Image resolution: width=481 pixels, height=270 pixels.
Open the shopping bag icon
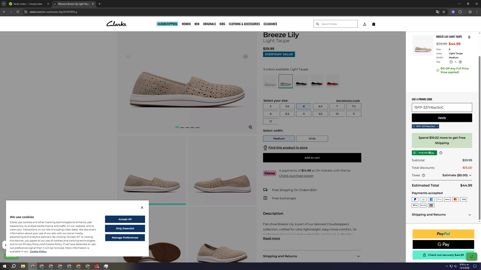374,24
